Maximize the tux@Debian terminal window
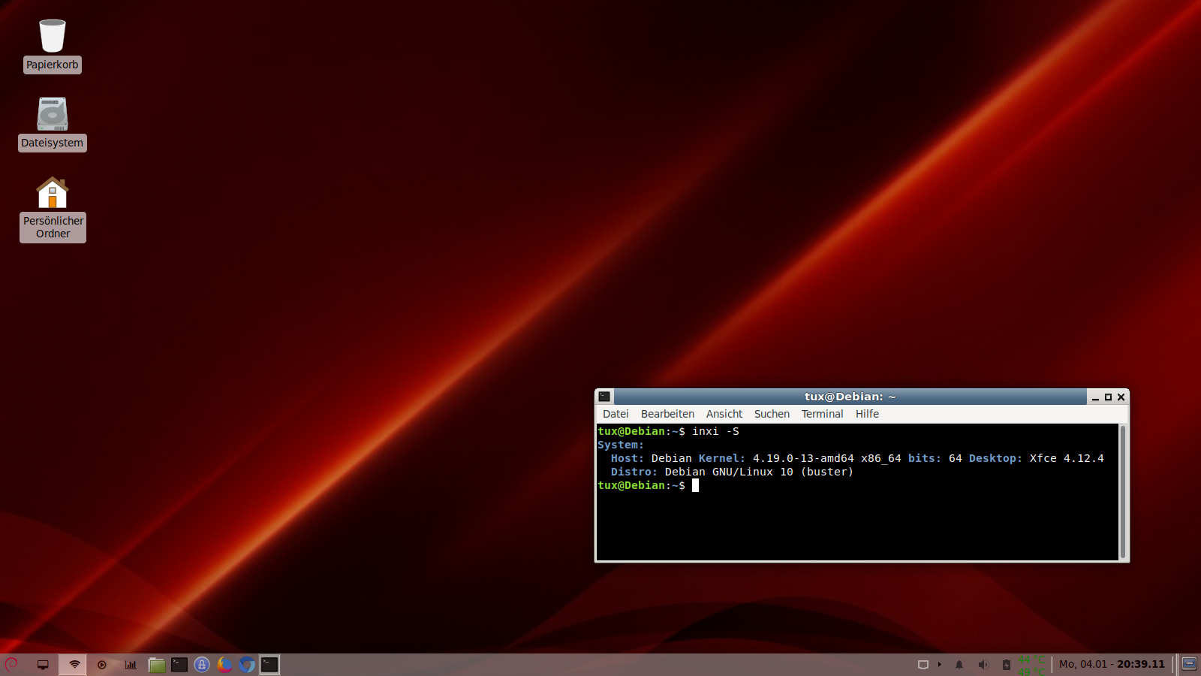This screenshot has height=676, width=1201. click(x=1108, y=397)
